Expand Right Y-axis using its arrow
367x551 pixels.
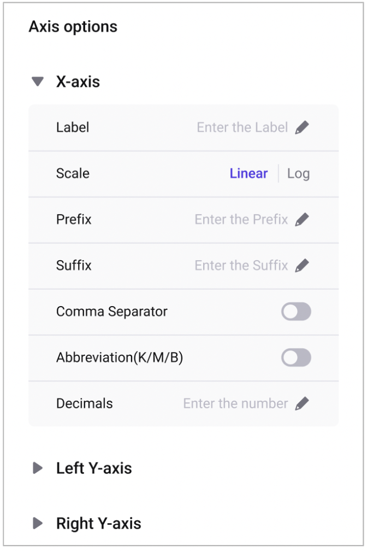[38, 524]
